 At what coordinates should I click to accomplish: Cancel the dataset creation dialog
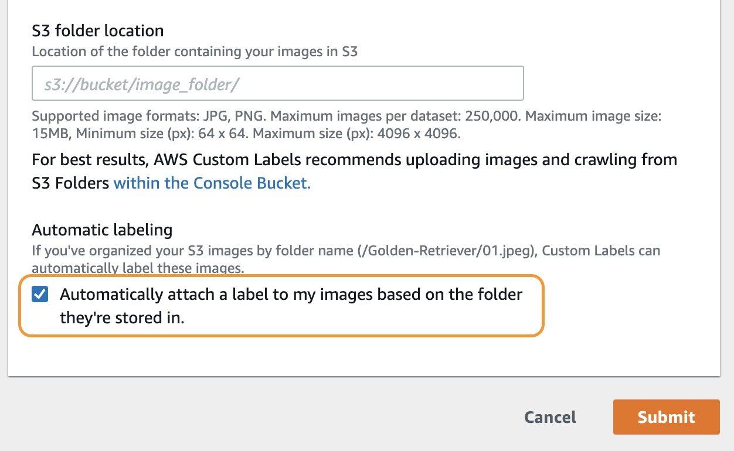(x=550, y=417)
